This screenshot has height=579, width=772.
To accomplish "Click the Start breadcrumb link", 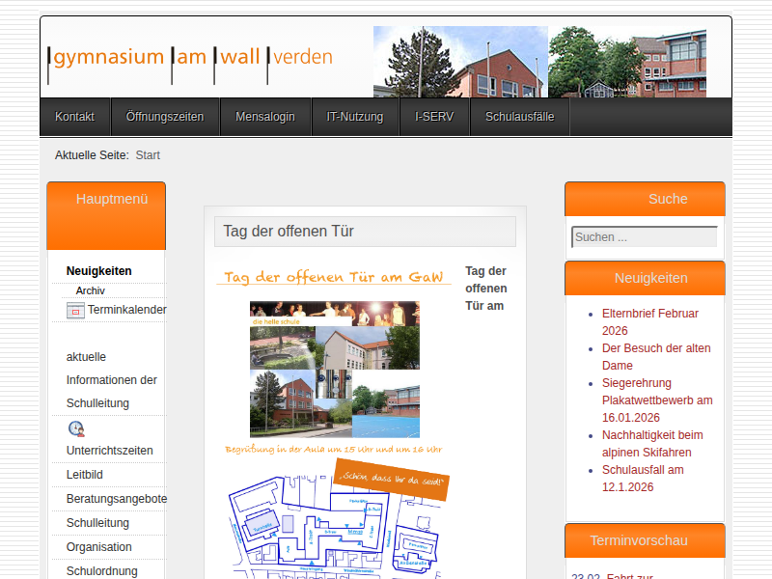I will click(148, 155).
